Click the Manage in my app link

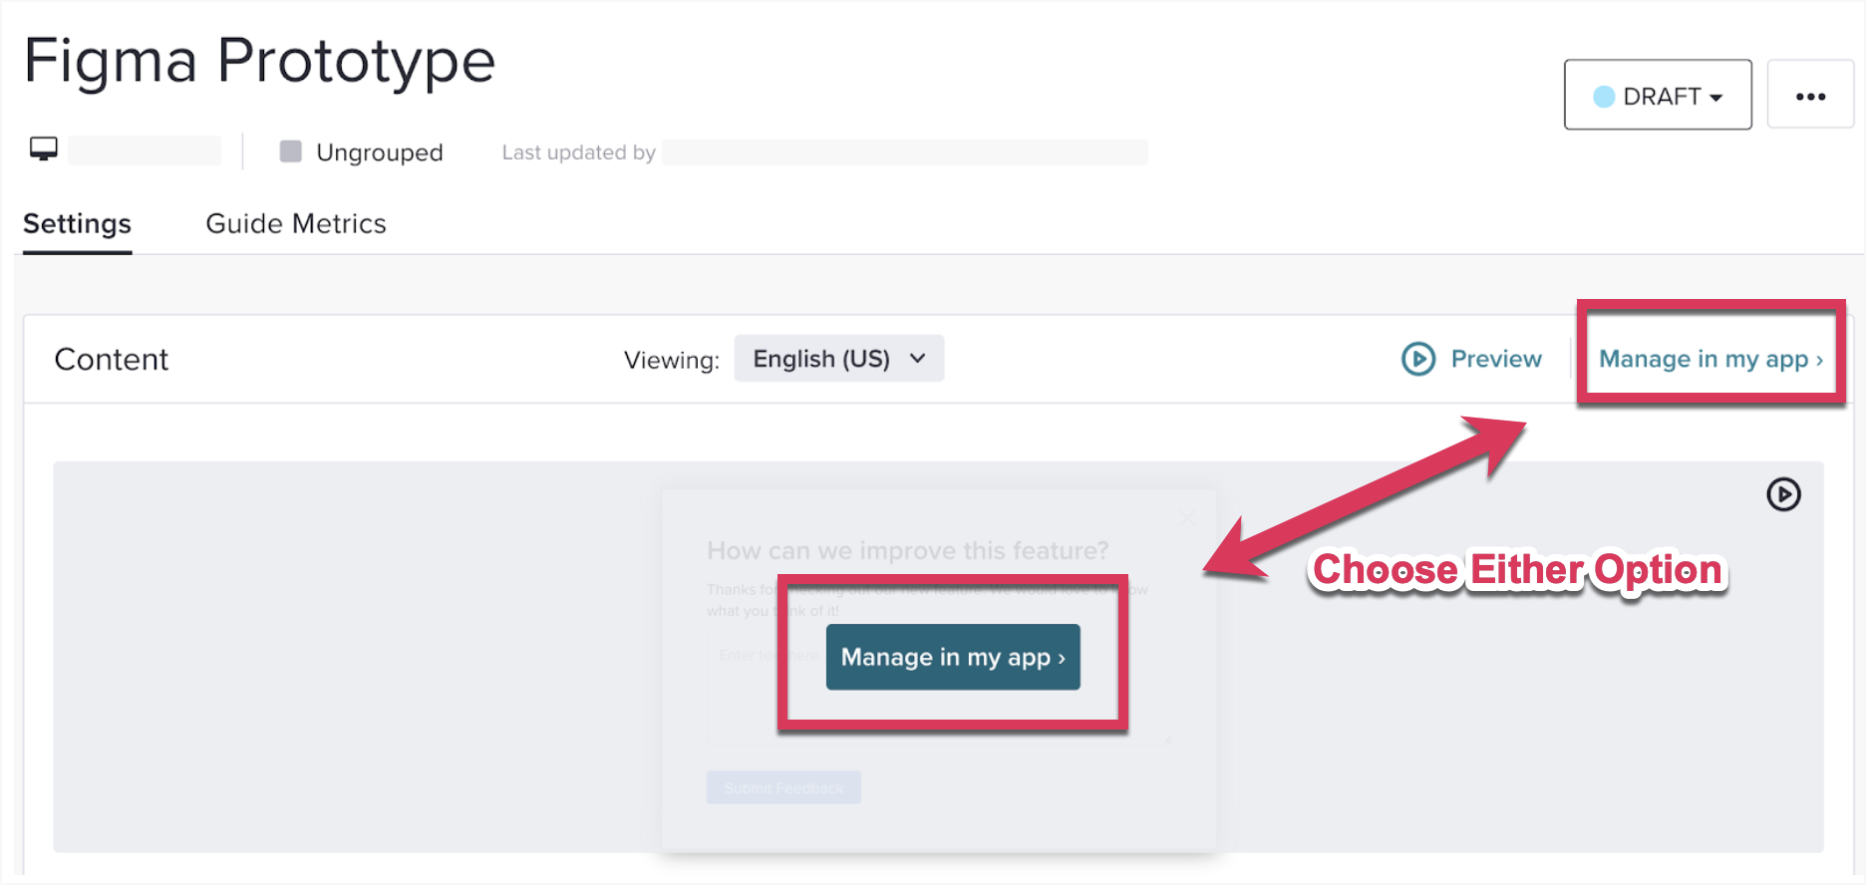coord(1710,359)
